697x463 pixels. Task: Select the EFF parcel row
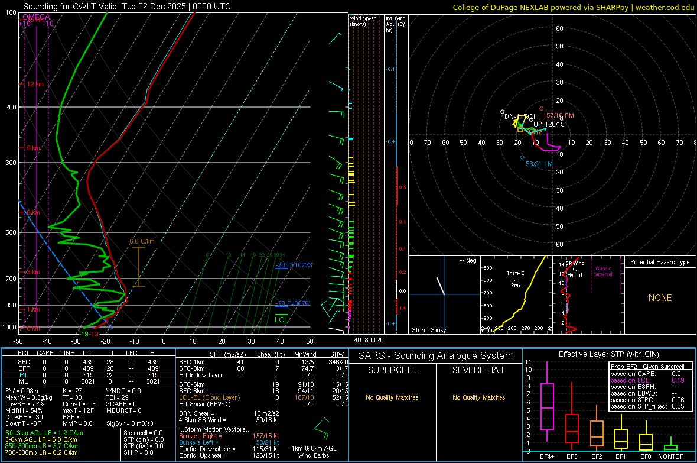(x=89, y=368)
